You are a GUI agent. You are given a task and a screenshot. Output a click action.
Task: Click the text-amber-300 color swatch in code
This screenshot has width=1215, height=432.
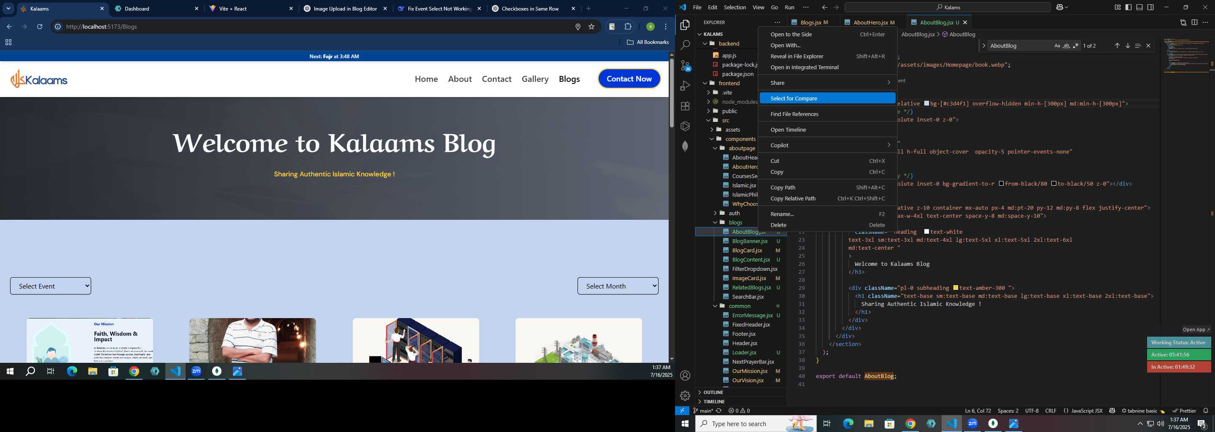pyautogui.click(x=956, y=288)
